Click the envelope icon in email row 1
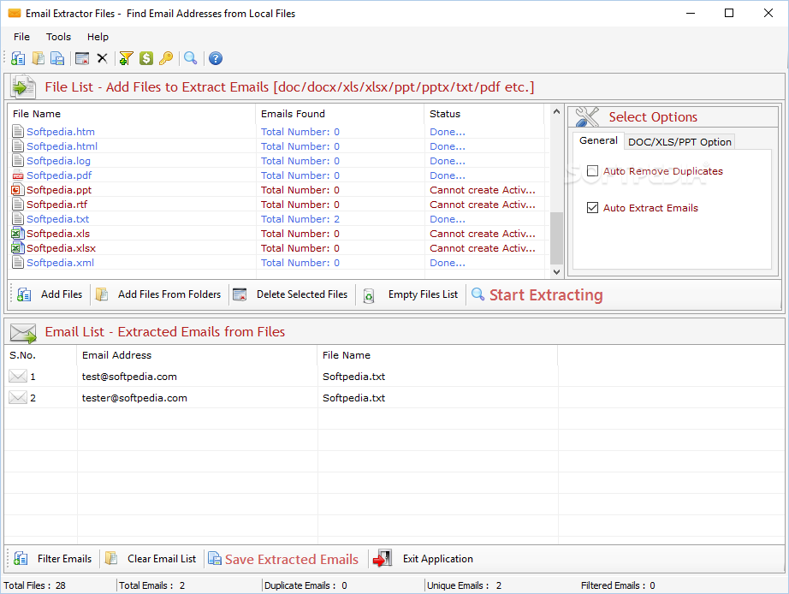The width and height of the screenshot is (789, 594). [x=18, y=376]
